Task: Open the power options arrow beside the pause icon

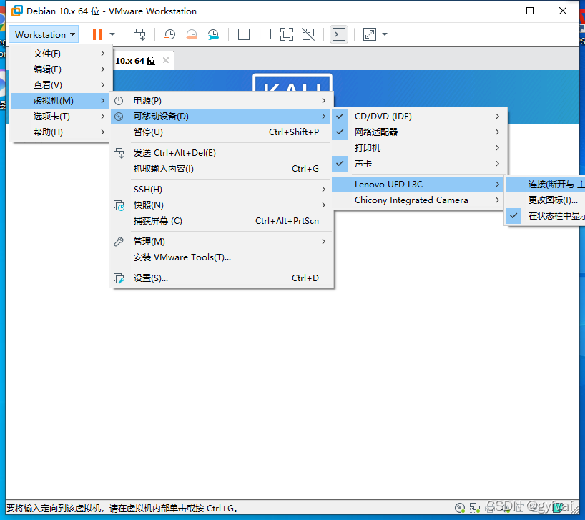Action: pos(112,34)
